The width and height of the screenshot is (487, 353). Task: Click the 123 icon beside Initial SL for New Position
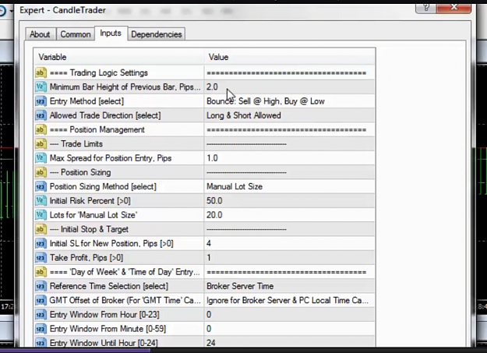coord(41,244)
